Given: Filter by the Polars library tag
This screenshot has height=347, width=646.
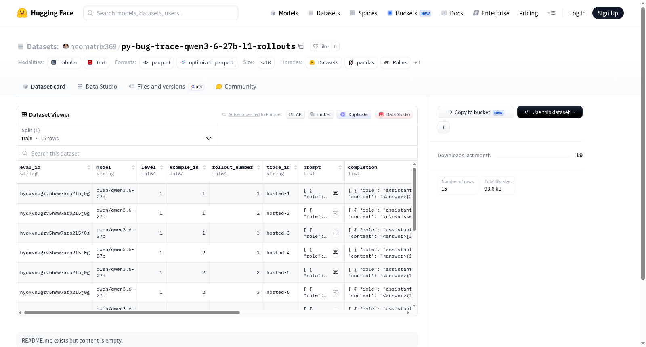Looking at the screenshot, I should pos(396,62).
